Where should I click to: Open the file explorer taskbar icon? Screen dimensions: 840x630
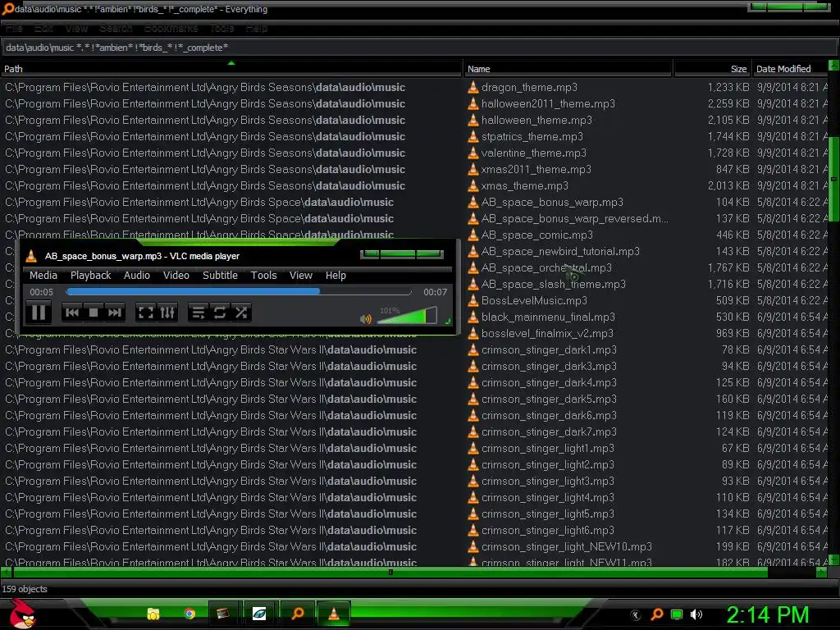(x=153, y=614)
